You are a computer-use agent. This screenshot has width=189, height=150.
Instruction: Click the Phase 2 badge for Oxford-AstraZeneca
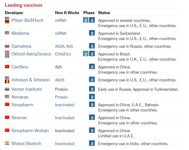tap(86, 54)
